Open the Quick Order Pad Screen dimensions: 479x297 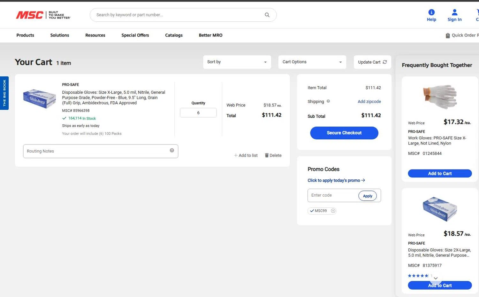(x=462, y=35)
